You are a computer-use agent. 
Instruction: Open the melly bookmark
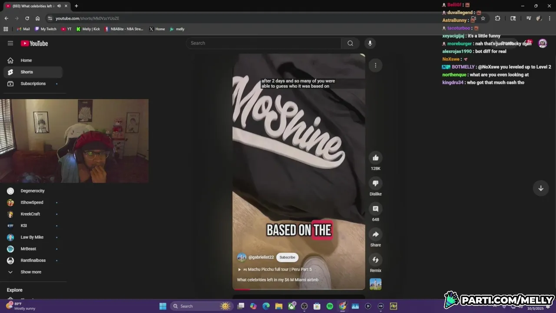tap(177, 29)
